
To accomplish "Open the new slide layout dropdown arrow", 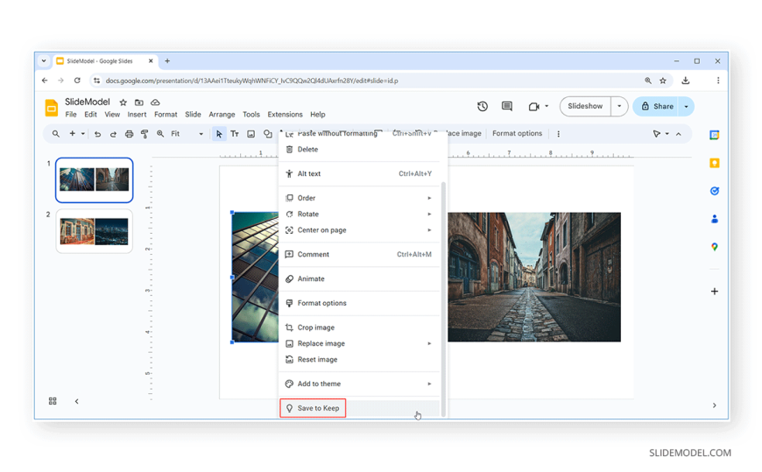I will pyautogui.click(x=83, y=134).
